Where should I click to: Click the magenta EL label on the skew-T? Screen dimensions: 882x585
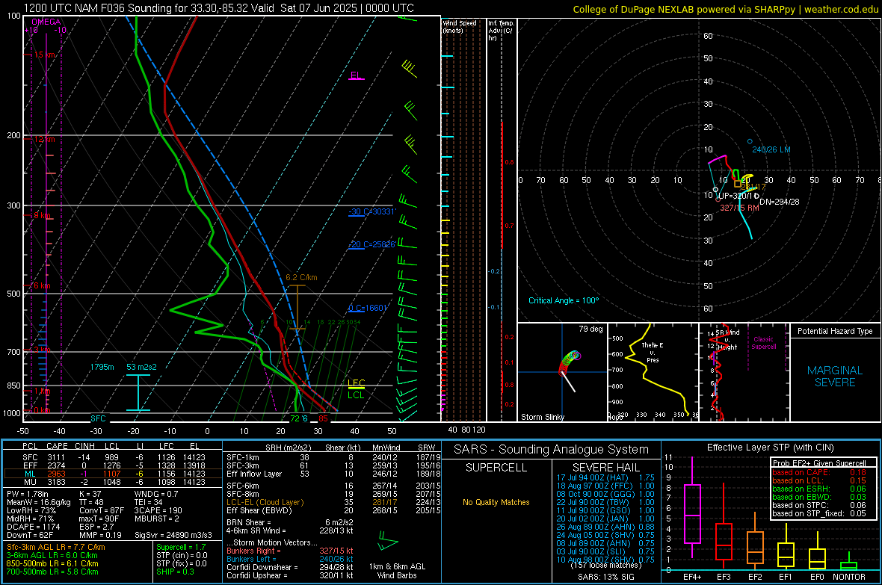coord(356,75)
